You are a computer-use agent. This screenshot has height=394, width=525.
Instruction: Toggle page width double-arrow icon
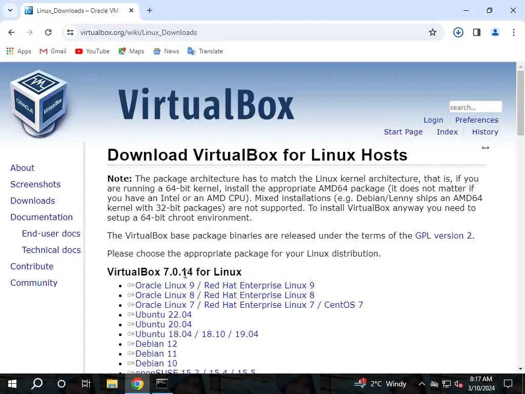(x=485, y=148)
